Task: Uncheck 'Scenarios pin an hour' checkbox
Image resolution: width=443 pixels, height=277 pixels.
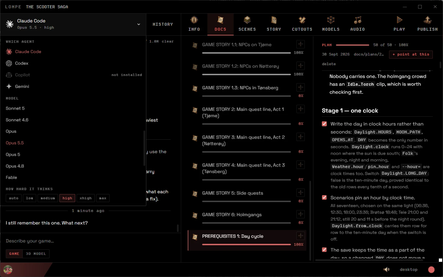Action: pyautogui.click(x=324, y=197)
